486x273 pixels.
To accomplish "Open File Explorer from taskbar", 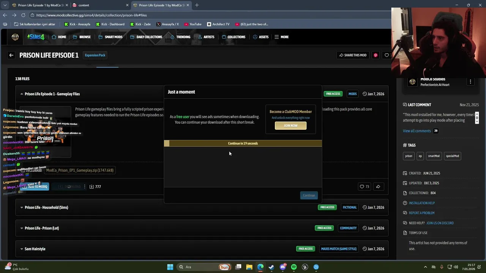I will pyautogui.click(x=249, y=267).
